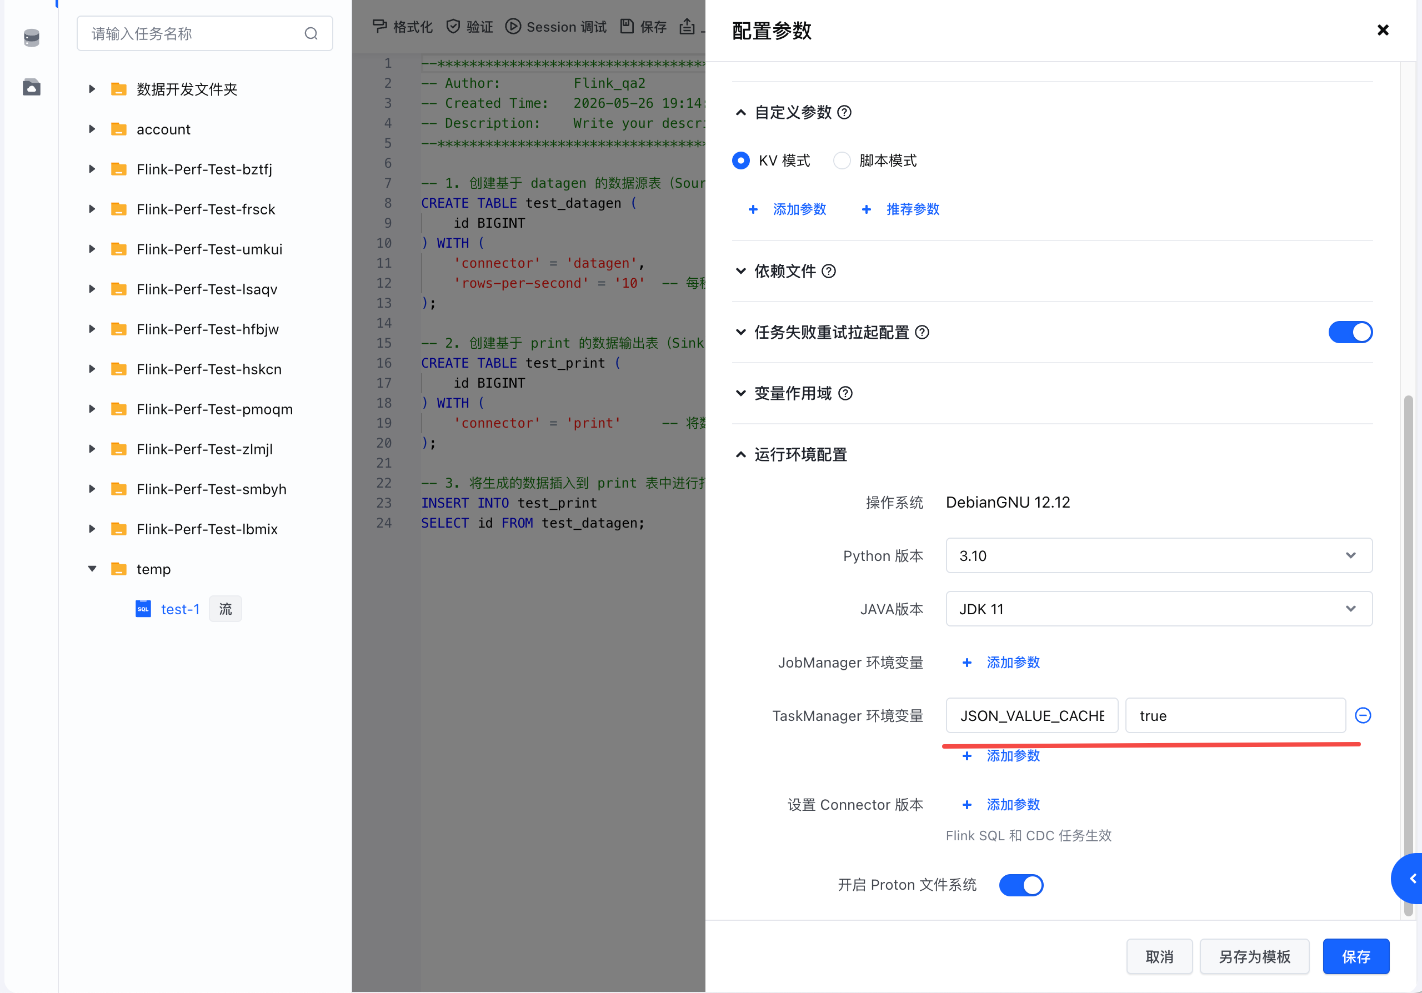Toggle 开启 Proton 文件系统 switch
This screenshot has height=993, width=1422.
1020,885
